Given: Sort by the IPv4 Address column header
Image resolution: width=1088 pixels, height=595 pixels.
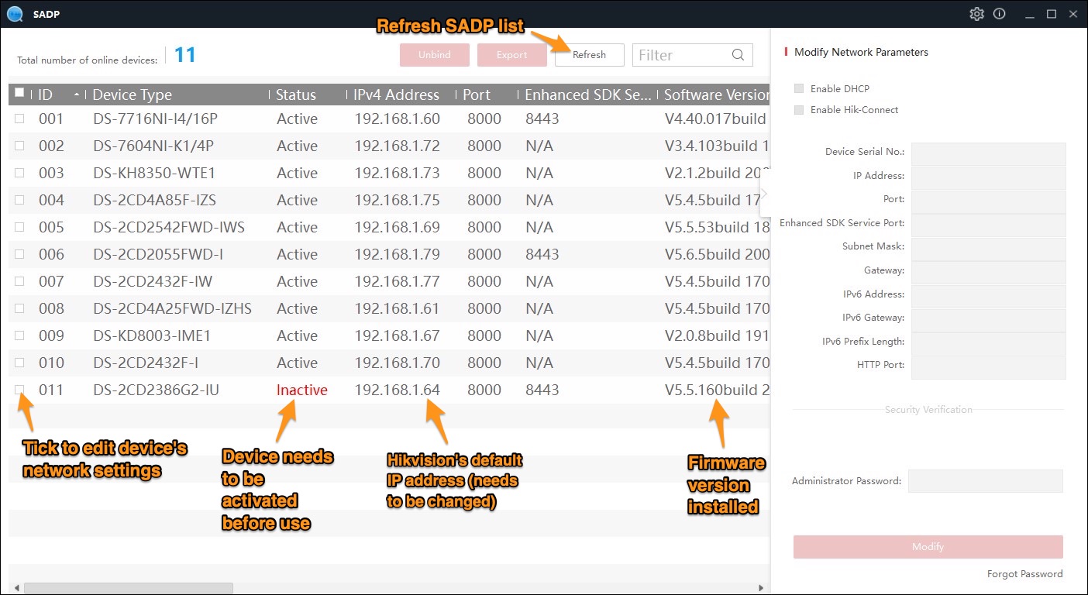Looking at the screenshot, I should pyautogui.click(x=396, y=95).
